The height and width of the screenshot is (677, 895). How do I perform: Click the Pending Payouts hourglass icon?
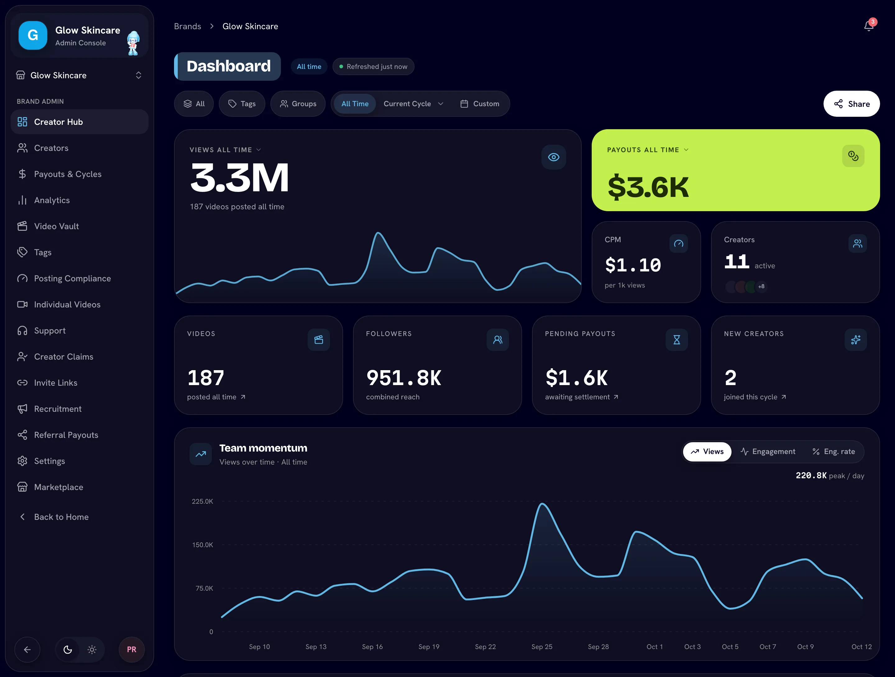coord(677,340)
